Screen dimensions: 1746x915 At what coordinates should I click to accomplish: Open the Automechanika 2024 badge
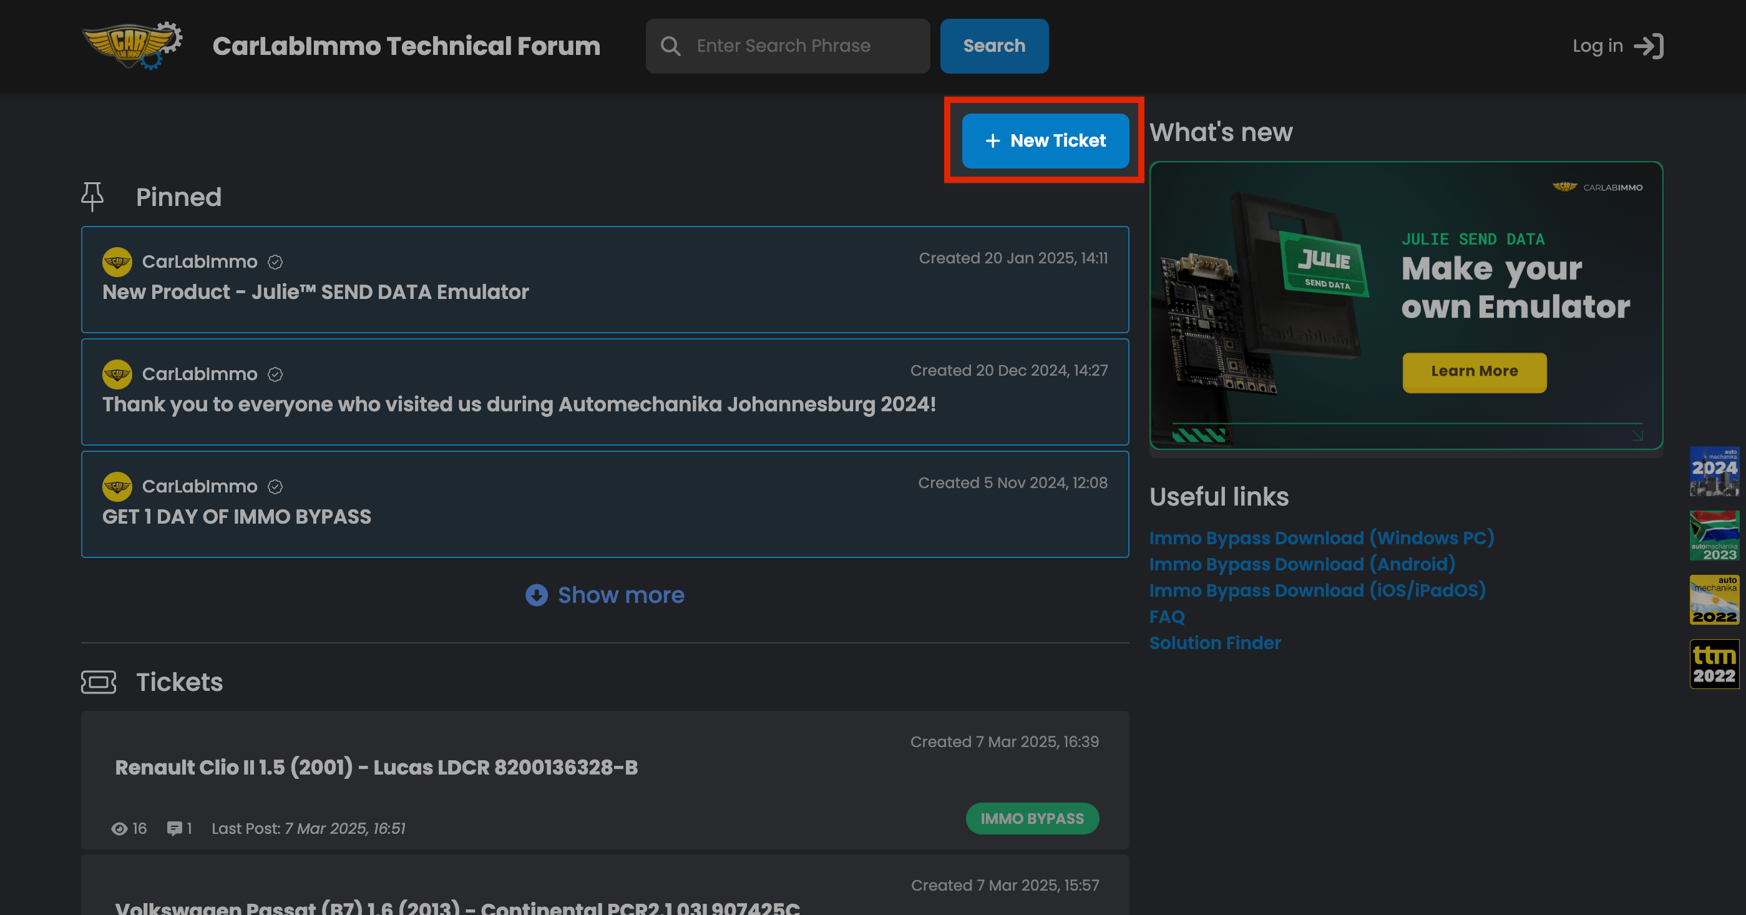click(x=1714, y=471)
